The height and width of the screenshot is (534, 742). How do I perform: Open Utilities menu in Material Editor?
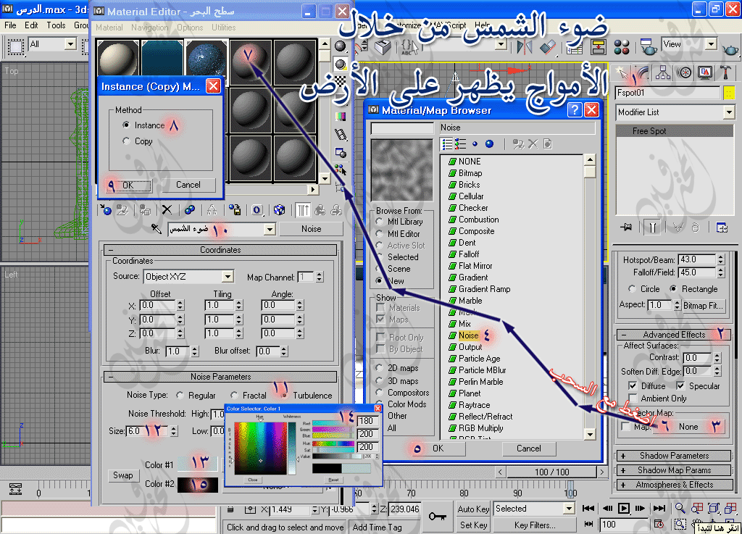pos(223,28)
